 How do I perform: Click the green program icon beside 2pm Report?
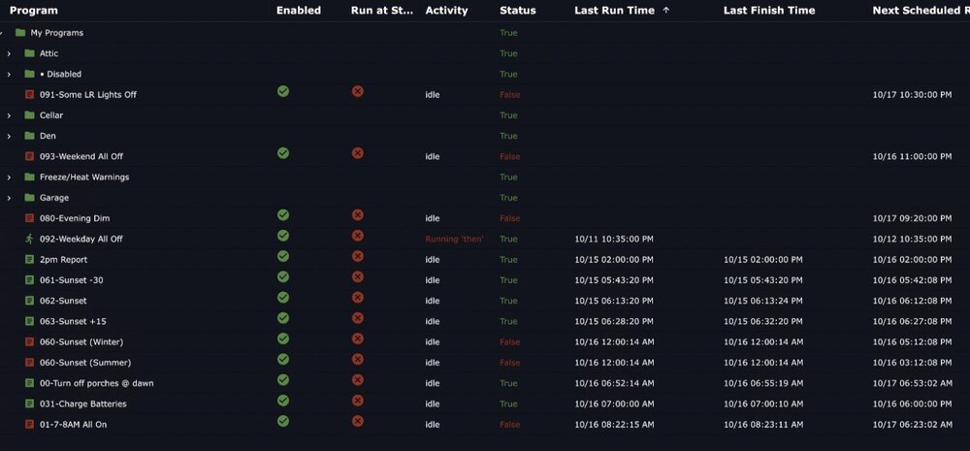(x=29, y=260)
